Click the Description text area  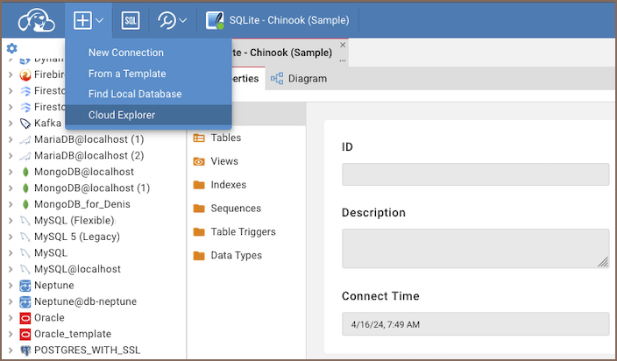tap(475, 248)
